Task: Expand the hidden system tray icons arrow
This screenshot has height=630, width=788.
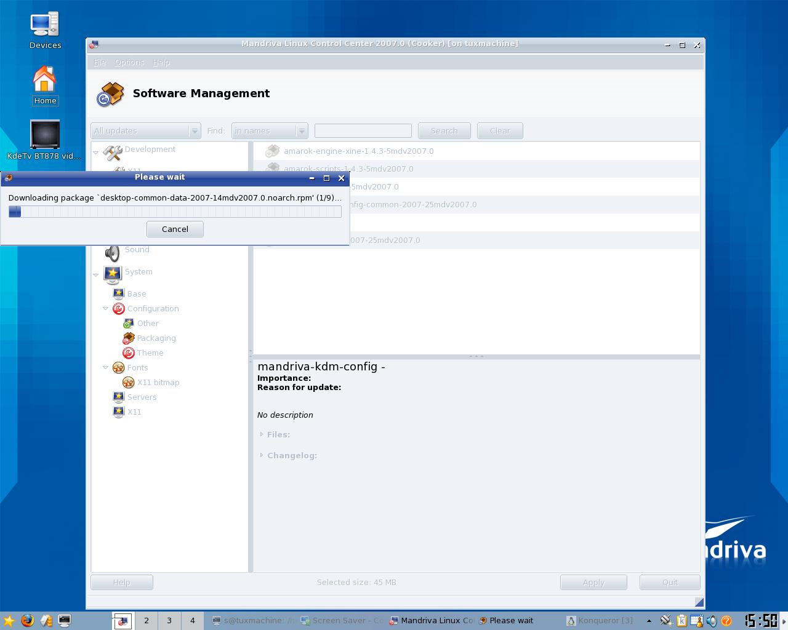Action: tap(649, 621)
